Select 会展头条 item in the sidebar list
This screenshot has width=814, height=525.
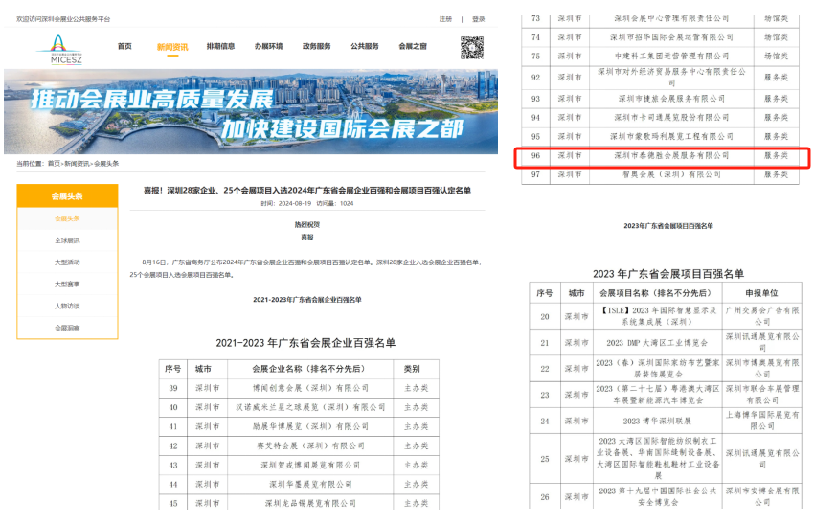[67, 218]
